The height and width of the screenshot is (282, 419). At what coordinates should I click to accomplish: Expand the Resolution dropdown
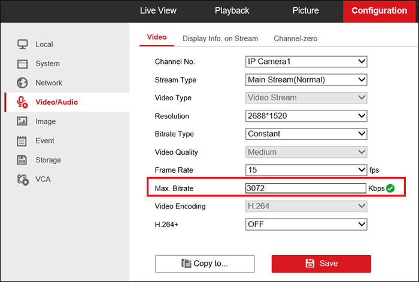pyautogui.click(x=306, y=116)
